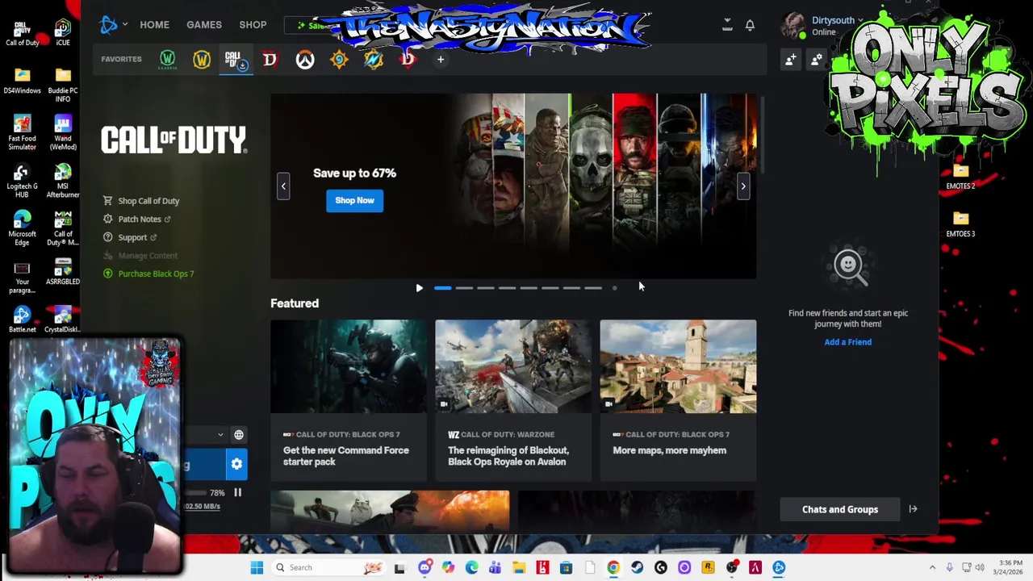Click the Dirtysouth profile avatar

click(794, 25)
